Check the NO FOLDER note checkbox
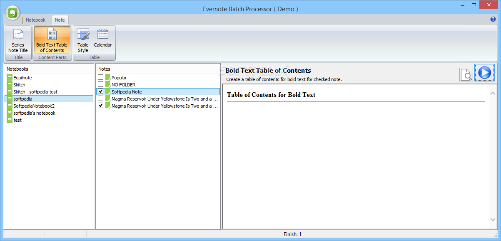Image resolution: width=501 pixels, height=241 pixels. [x=100, y=84]
